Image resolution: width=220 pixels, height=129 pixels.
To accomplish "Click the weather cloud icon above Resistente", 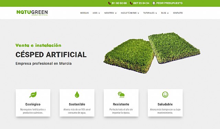I will [x=121, y=95].
